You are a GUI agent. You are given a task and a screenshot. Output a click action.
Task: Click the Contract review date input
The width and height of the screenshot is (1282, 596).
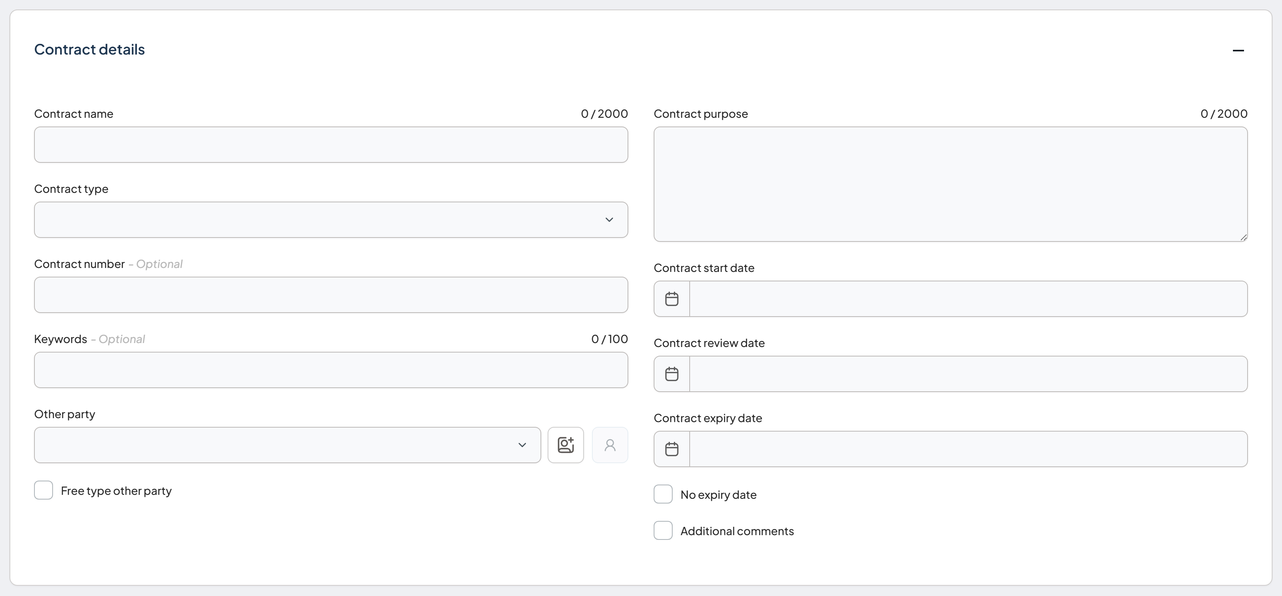[969, 374]
